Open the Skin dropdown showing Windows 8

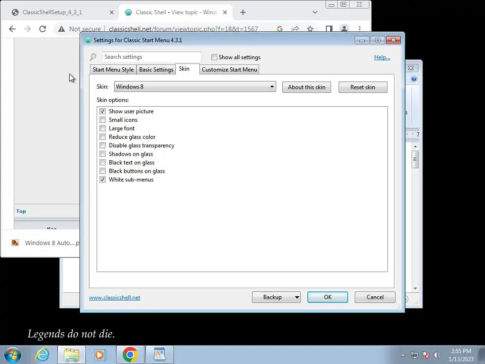pyautogui.click(x=195, y=87)
